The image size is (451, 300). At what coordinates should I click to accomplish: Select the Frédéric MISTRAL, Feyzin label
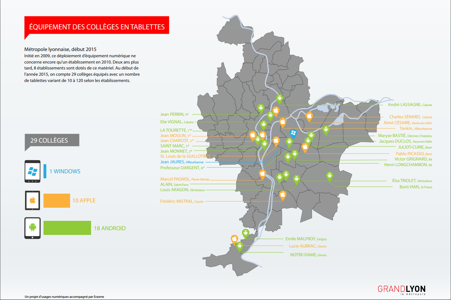coord(182,201)
